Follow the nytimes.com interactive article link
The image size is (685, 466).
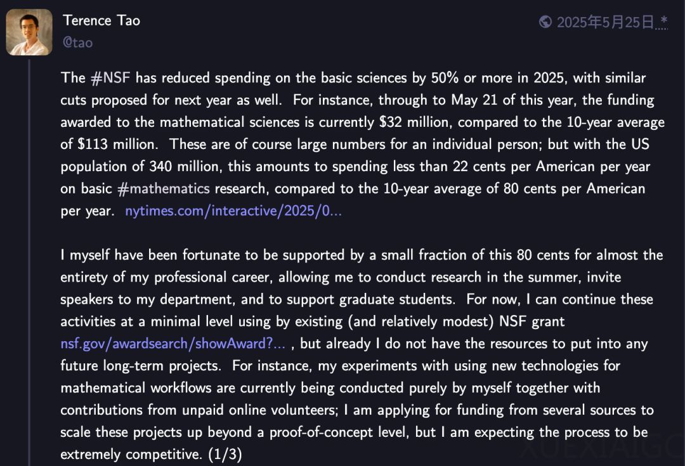tap(233, 211)
